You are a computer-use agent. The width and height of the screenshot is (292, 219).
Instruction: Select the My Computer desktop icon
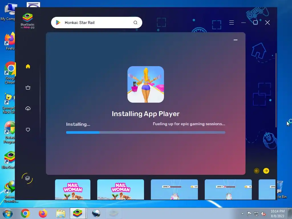(x=8, y=12)
